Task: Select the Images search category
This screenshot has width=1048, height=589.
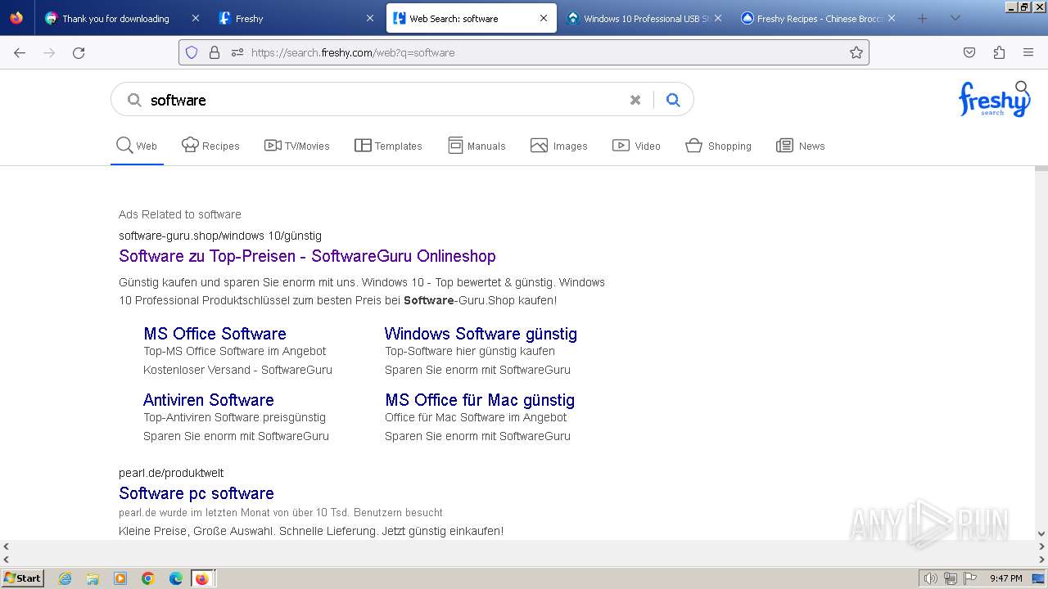Action: tap(559, 146)
